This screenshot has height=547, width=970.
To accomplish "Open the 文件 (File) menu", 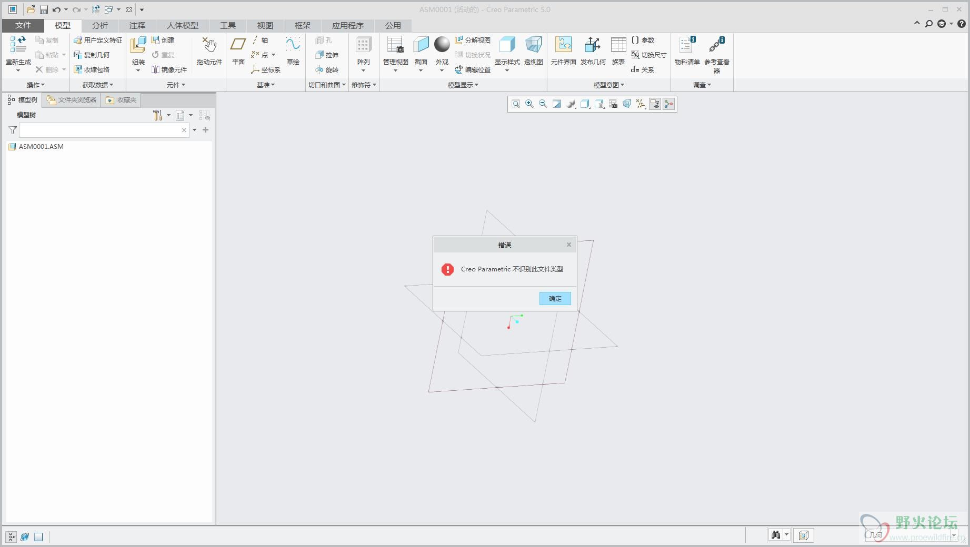I will (x=23, y=25).
